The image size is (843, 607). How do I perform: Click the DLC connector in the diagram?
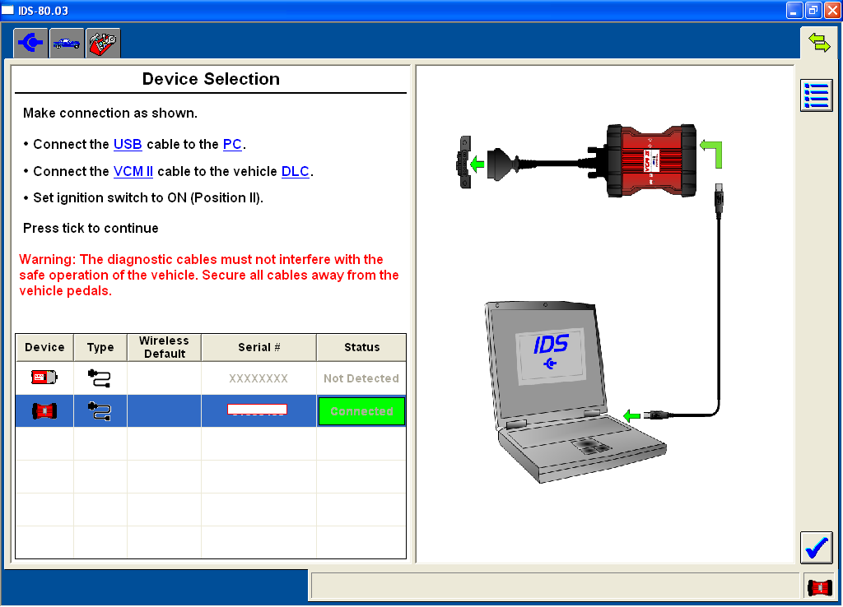pyautogui.click(x=464, y=162)
